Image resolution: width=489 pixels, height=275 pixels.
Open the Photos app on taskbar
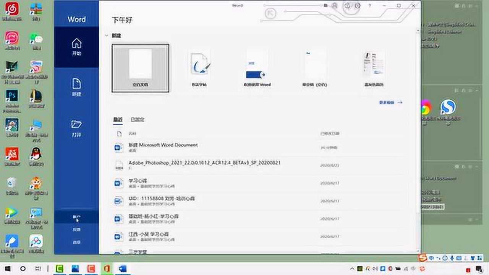tap(75, 269)
